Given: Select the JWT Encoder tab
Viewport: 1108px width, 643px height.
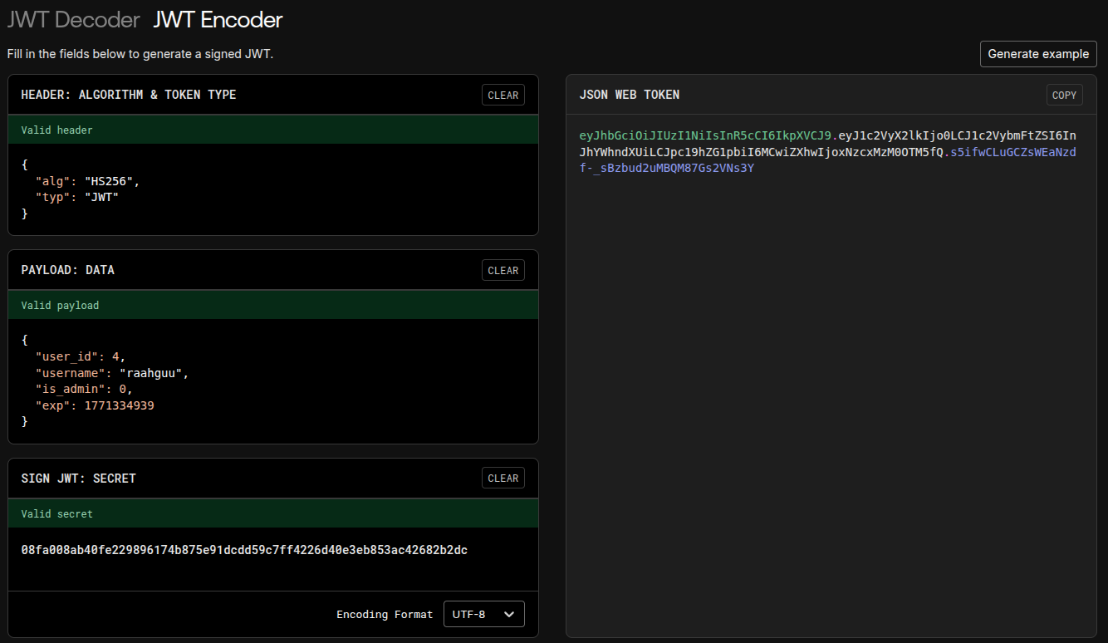Looking at the screenshot, I should click(218, 20).
